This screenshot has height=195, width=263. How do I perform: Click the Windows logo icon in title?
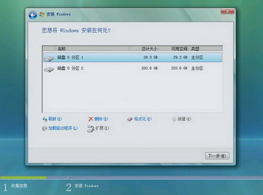(42, 14)
